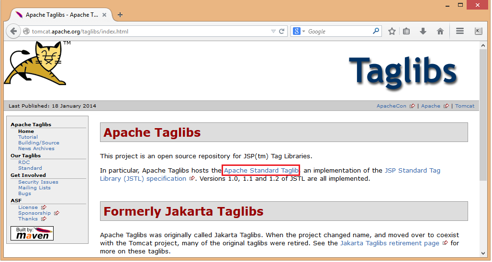The image size is (492, 262).
Task: Reload the page with the refresh icon
Action: pos(282,32)
